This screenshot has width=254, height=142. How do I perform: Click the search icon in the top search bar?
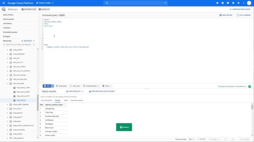[x=107, y=3]
